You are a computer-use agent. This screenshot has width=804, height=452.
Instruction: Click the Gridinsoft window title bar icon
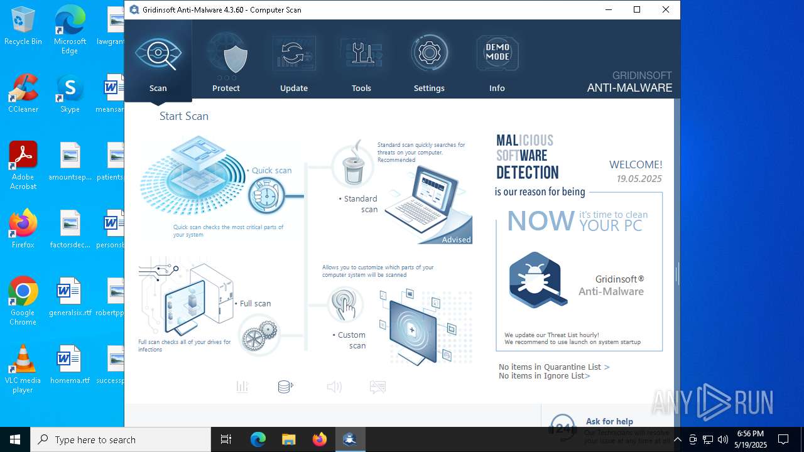coord(134,9)
